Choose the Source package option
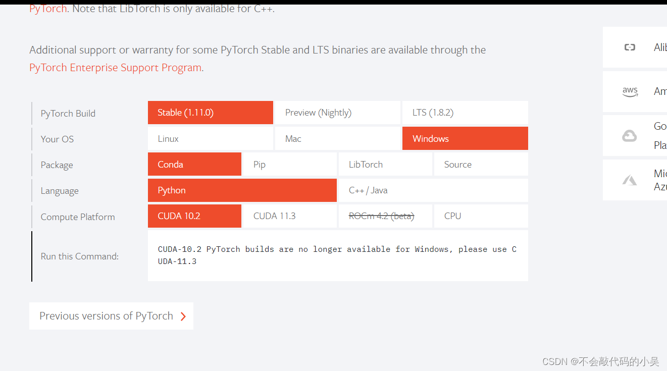667x371 pixels. [481, 164]
